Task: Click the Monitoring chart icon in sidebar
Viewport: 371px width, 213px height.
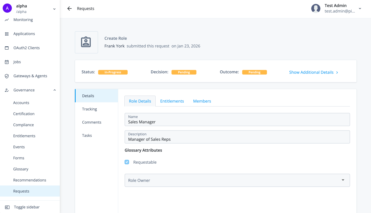Action: 7,20
